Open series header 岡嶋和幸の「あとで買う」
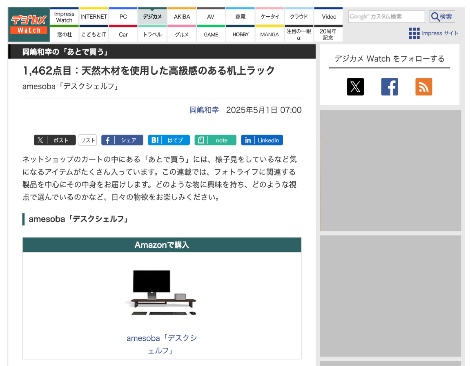 pos(65,52)
